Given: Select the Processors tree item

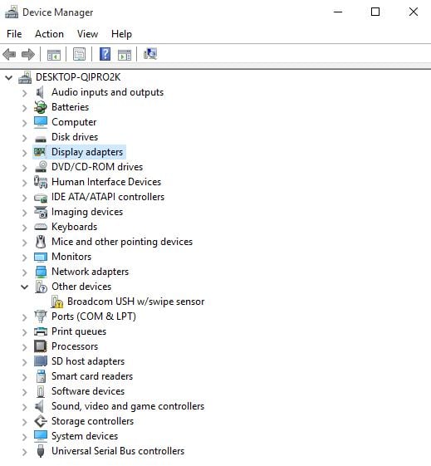Looking at the screenshot, I should 75,346.
